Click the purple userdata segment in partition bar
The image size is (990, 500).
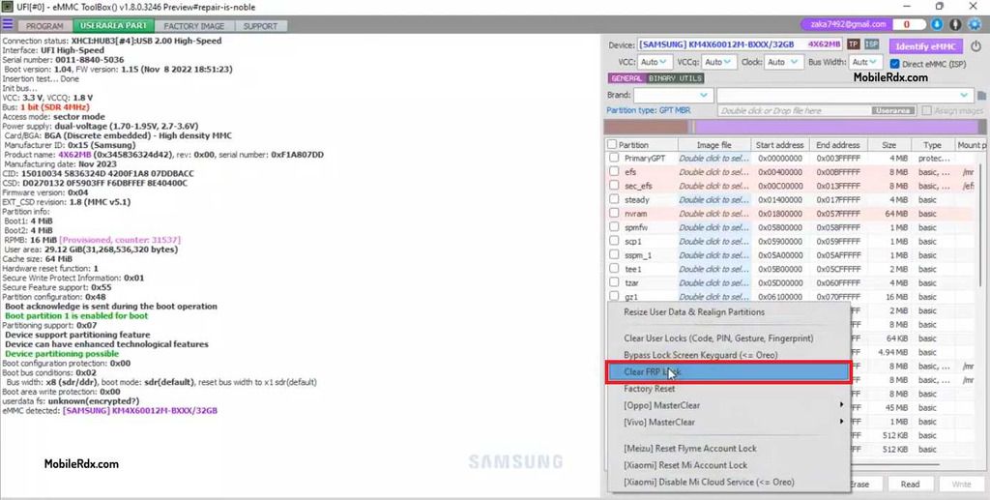coord(836,127)
